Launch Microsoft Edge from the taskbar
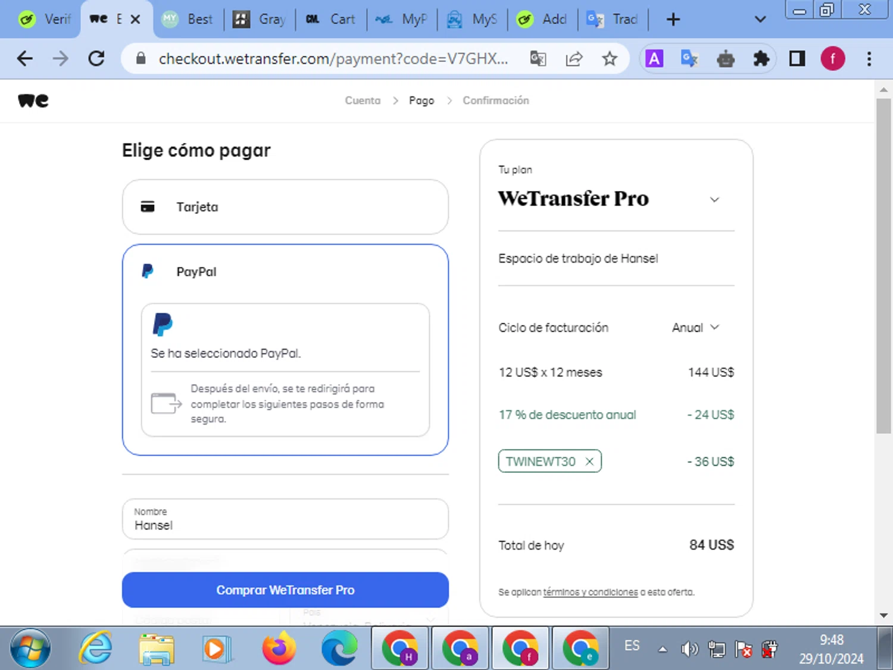Viewport: 893px width, 670px height. coord(339,648)
